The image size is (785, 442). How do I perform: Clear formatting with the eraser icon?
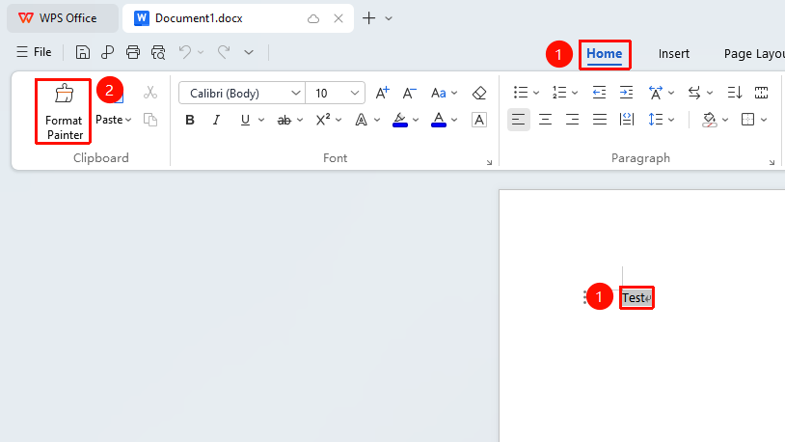[479, 93]
